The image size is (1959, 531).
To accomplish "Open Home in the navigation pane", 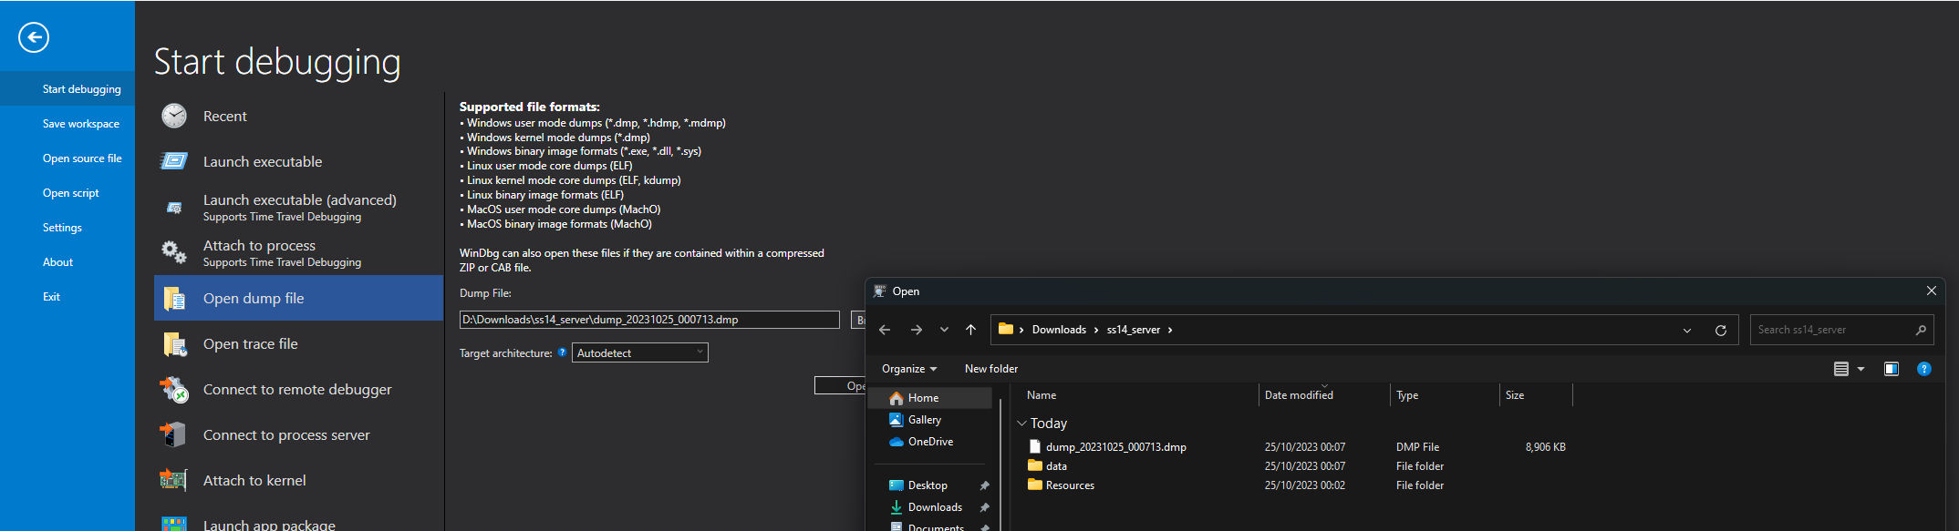I will 930,398.
